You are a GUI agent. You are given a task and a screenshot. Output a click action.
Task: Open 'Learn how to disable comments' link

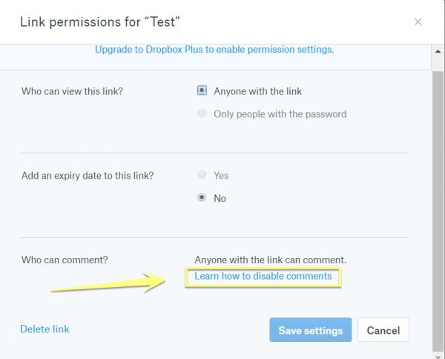coord(263,276)
